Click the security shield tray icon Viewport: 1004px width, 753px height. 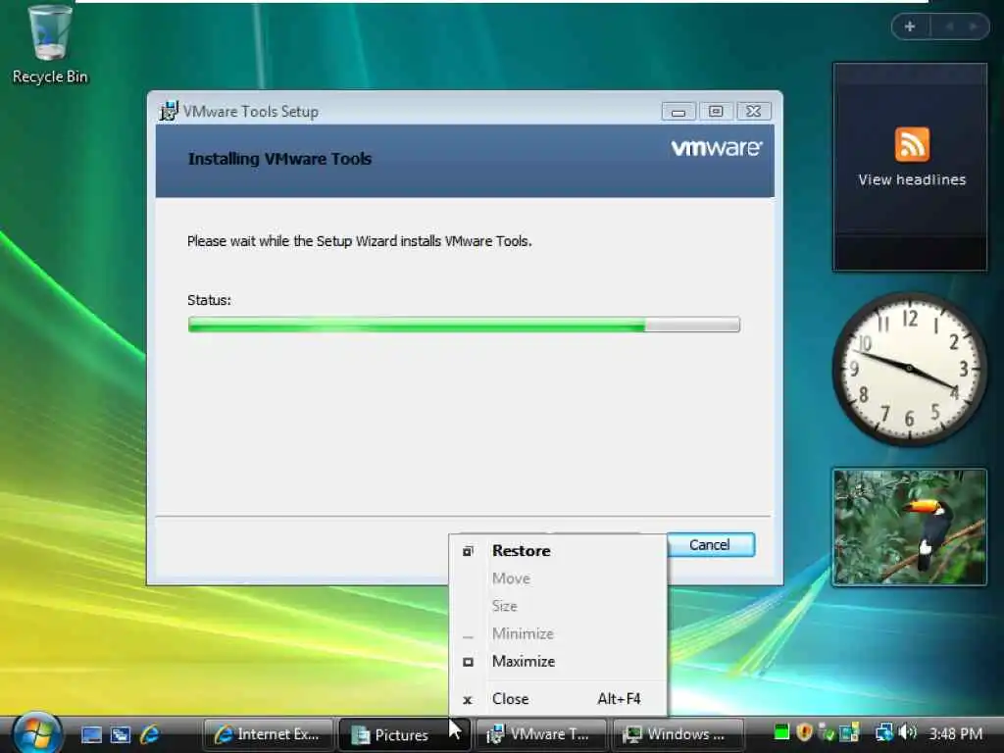click(804, 731)
